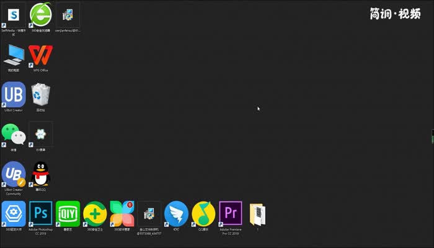Select the 360 Security Guard icon

[x=95, y=213]
